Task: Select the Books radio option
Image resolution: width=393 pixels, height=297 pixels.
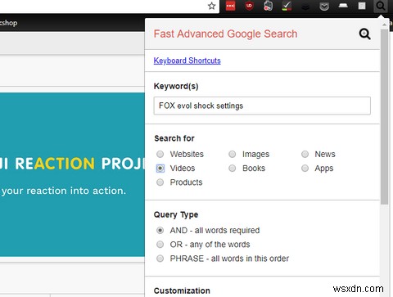Action: click(x=233, y=169)
